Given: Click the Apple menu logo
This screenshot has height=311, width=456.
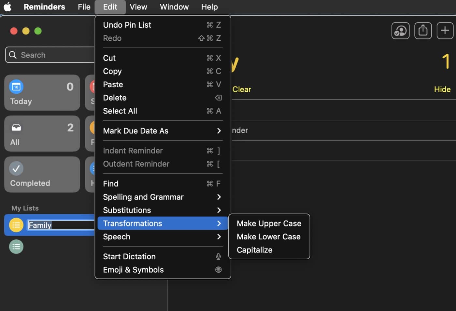Looking at the screenshot, I should 7,7.
